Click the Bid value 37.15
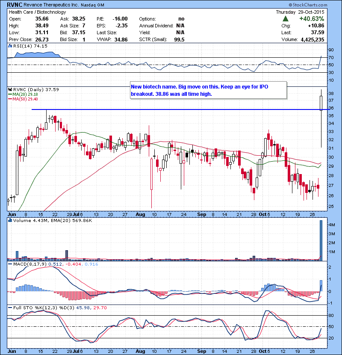342x355 pixels. coord(79,33)
